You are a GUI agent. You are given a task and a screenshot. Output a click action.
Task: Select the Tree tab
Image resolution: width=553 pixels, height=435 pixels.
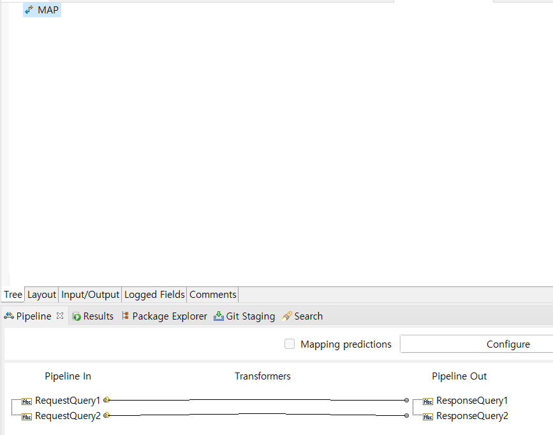coord(13,295)
